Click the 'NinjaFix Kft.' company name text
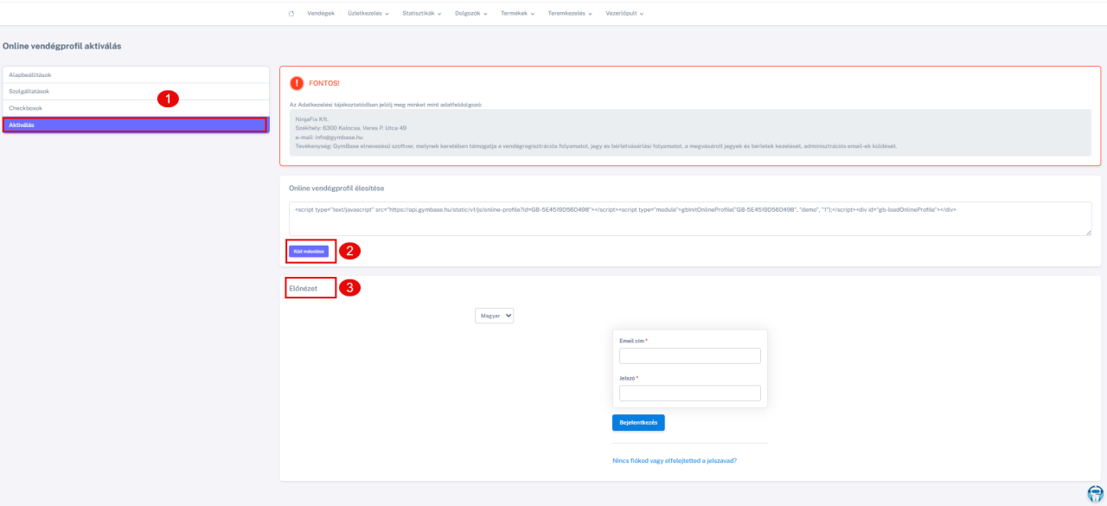Image resolution: width=1107 pixels, height=506 pixels. tap(312, 119)
